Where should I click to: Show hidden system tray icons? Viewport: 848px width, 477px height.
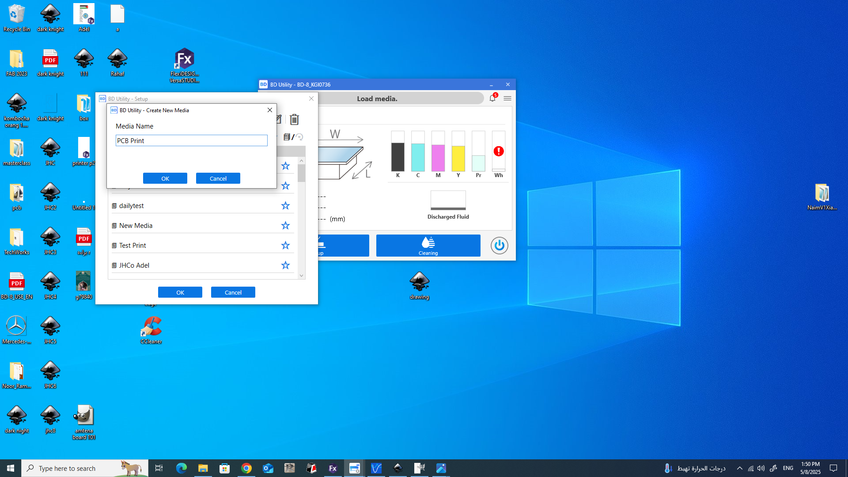[740, 468]
